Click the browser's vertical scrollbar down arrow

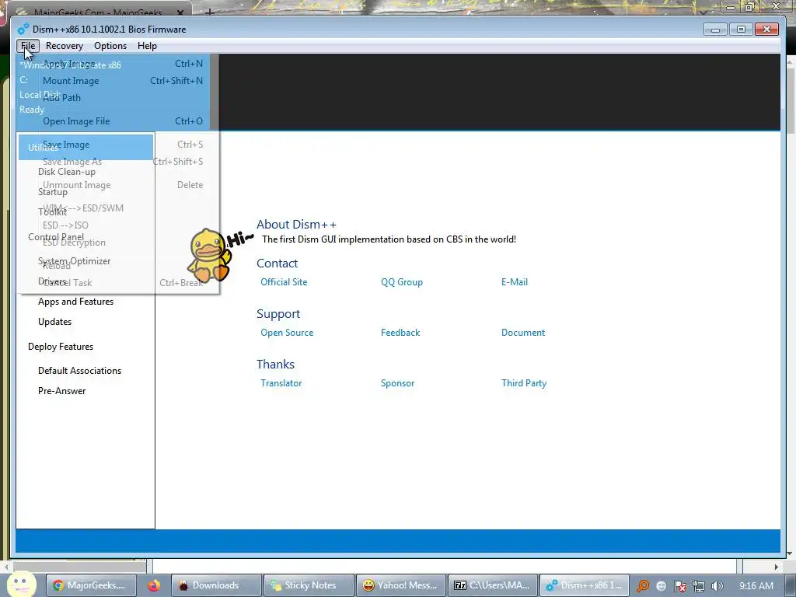[x=791, y=553]
